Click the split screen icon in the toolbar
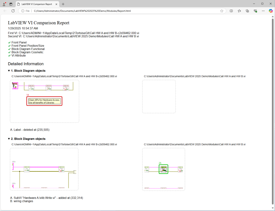Image resolution: width=275 pixels, height=211 pixels. (231, 11)
